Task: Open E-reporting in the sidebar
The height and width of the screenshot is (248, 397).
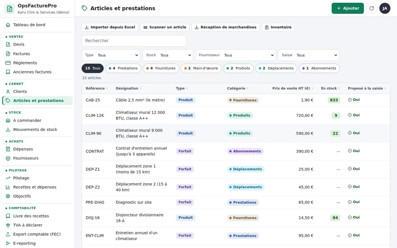Action: 37,243
